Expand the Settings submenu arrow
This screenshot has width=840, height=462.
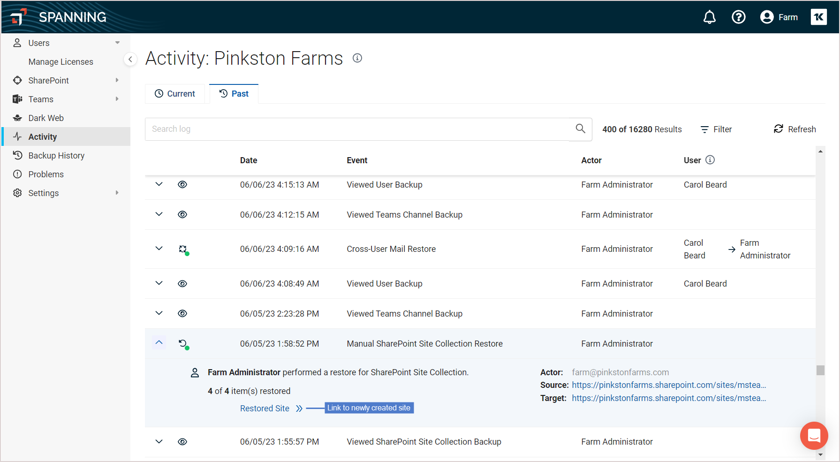[117, 193]
